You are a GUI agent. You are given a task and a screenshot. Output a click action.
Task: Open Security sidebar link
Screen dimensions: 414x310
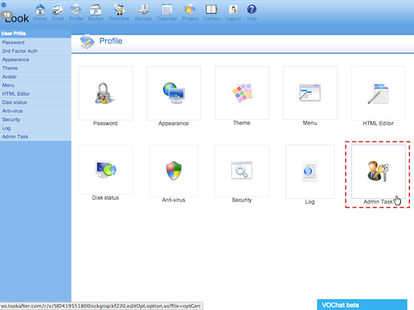click(36, 119)
